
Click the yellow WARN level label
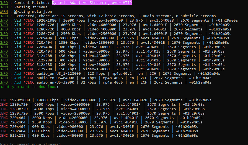tap(4, 12)
